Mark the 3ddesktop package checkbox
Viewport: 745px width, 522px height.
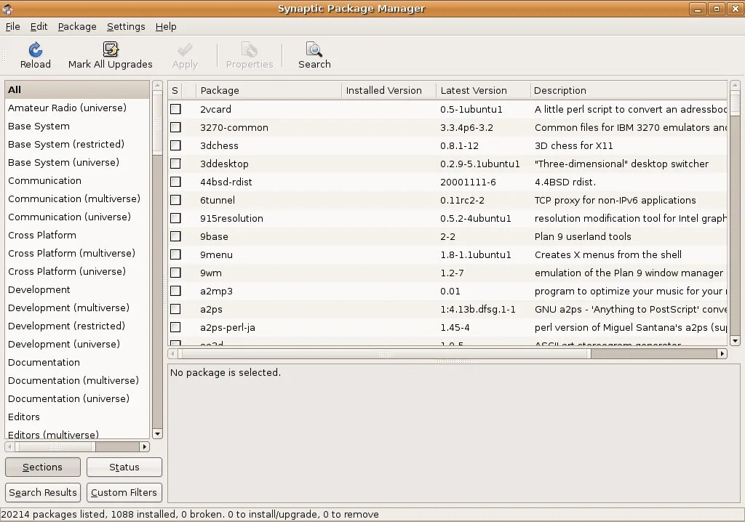176,164
